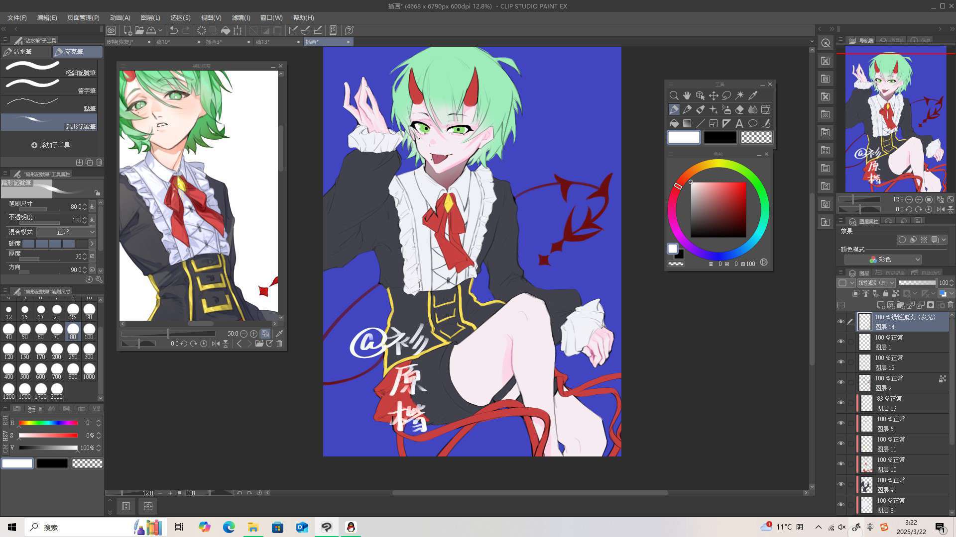
Task: Select the Magic Wand auto-select tool
Action: coord(739,95)
